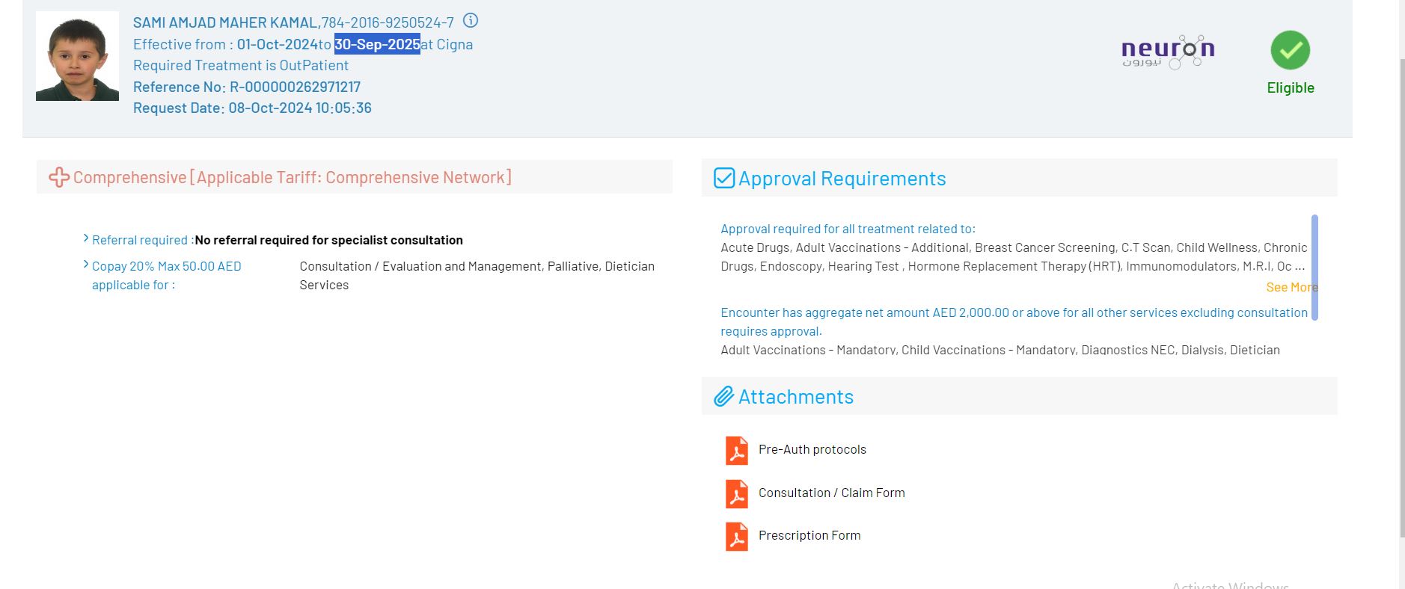
Task: Click the info icon beside member ID
Action: pyautogui.click(x=470, y=21)
